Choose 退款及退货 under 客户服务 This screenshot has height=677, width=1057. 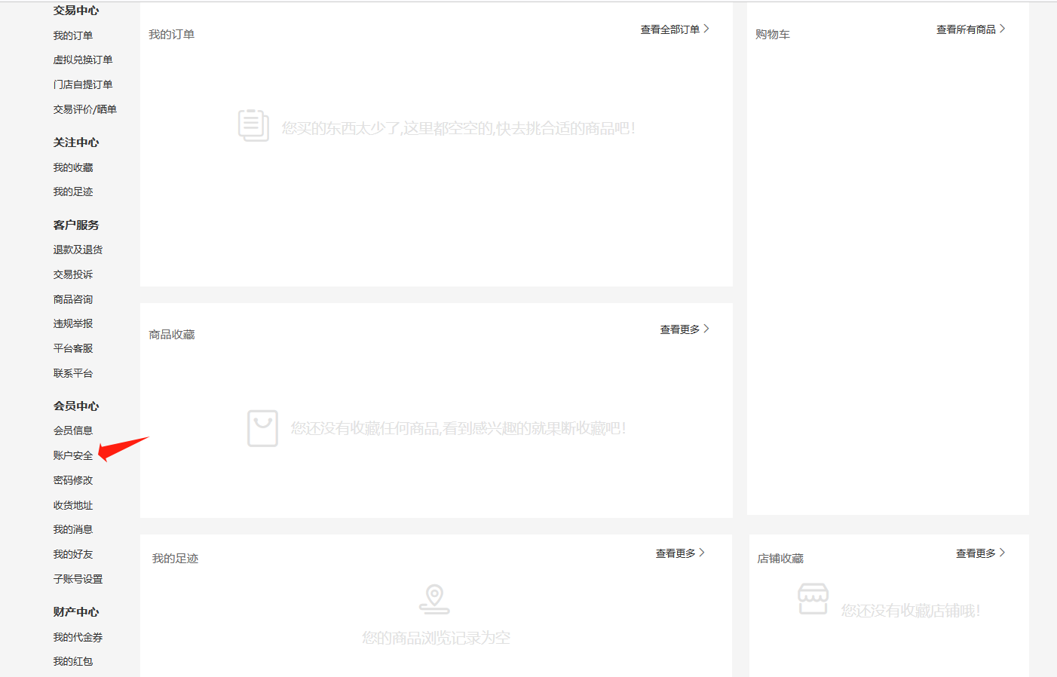[x=78, y=250]
